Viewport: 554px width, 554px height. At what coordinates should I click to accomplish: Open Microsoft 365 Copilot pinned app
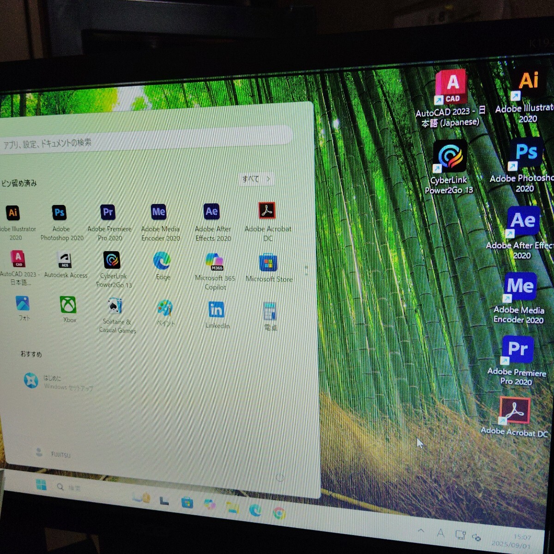click(x=215, y=271)
